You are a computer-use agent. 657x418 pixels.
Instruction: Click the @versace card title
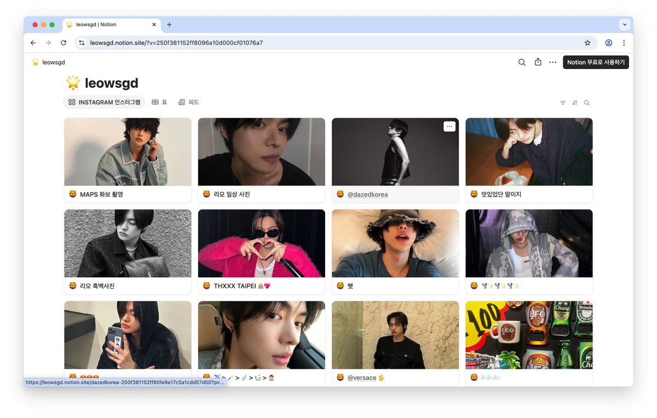point(366,377)
